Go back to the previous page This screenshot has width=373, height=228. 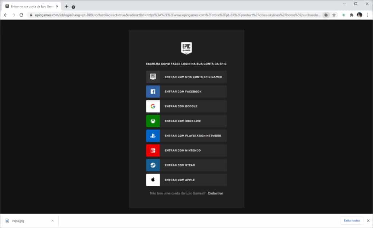6,15
